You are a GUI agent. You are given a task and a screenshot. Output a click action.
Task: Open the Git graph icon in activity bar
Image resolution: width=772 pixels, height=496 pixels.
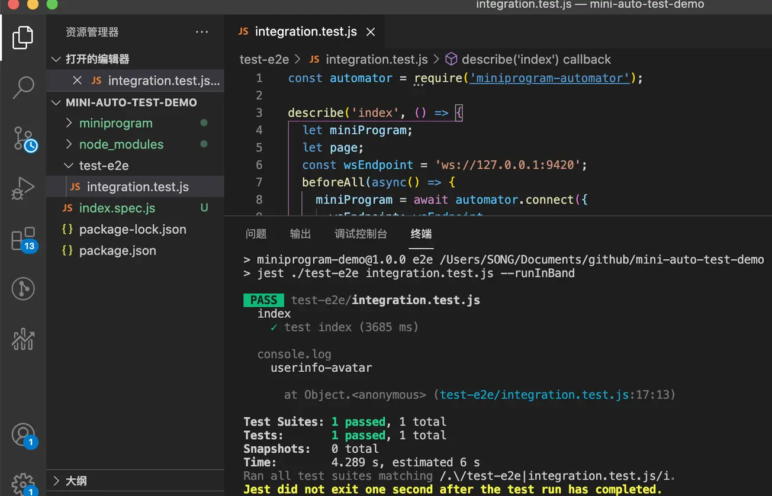(23, 289)
